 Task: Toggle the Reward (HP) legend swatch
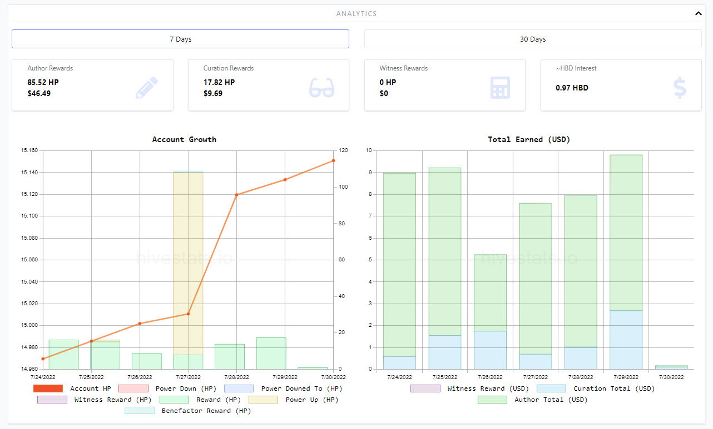[x=174, y=400]
